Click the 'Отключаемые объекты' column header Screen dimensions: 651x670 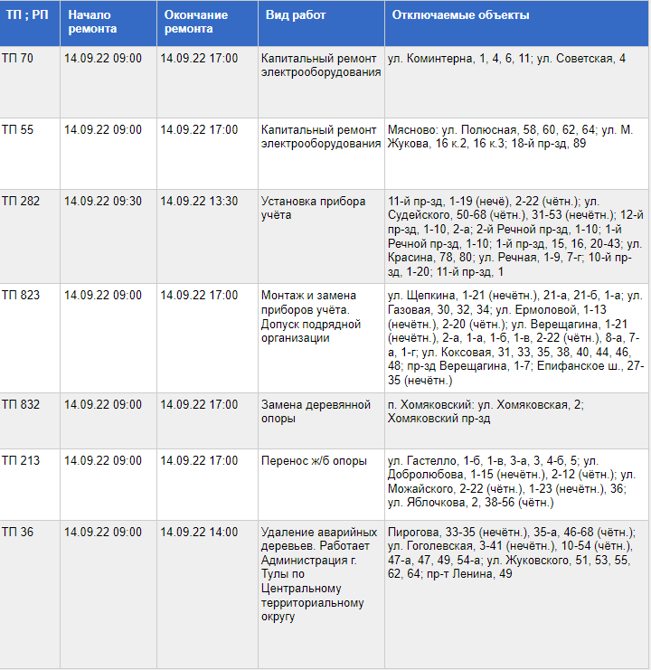point(460,15)
